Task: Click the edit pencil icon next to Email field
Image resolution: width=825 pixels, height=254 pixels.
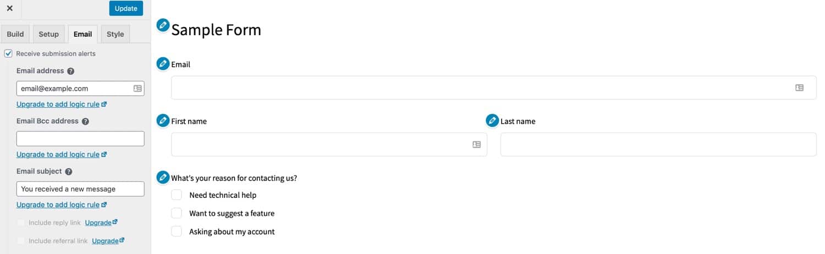Action: (163, 64)
